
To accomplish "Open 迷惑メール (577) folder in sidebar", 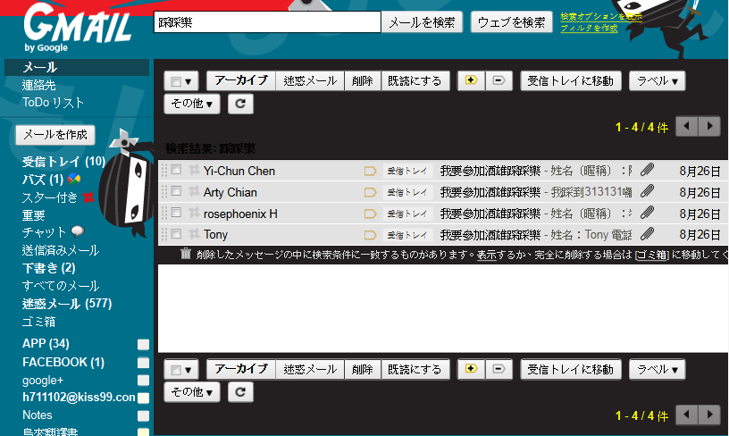I will [x=66, y=304].
